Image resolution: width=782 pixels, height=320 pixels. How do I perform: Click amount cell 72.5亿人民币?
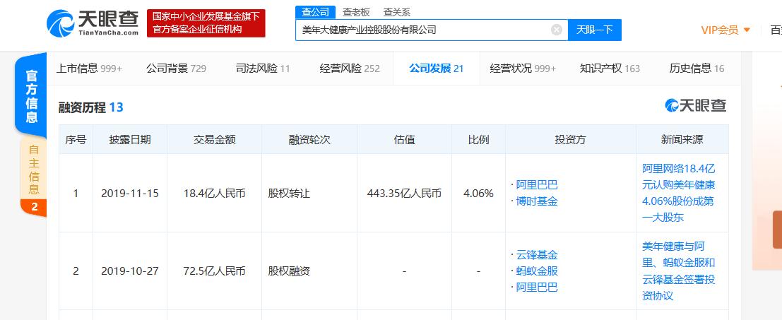point(215,271)
